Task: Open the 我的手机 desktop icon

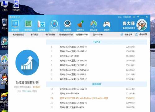Action: click(x=16, y=6)
